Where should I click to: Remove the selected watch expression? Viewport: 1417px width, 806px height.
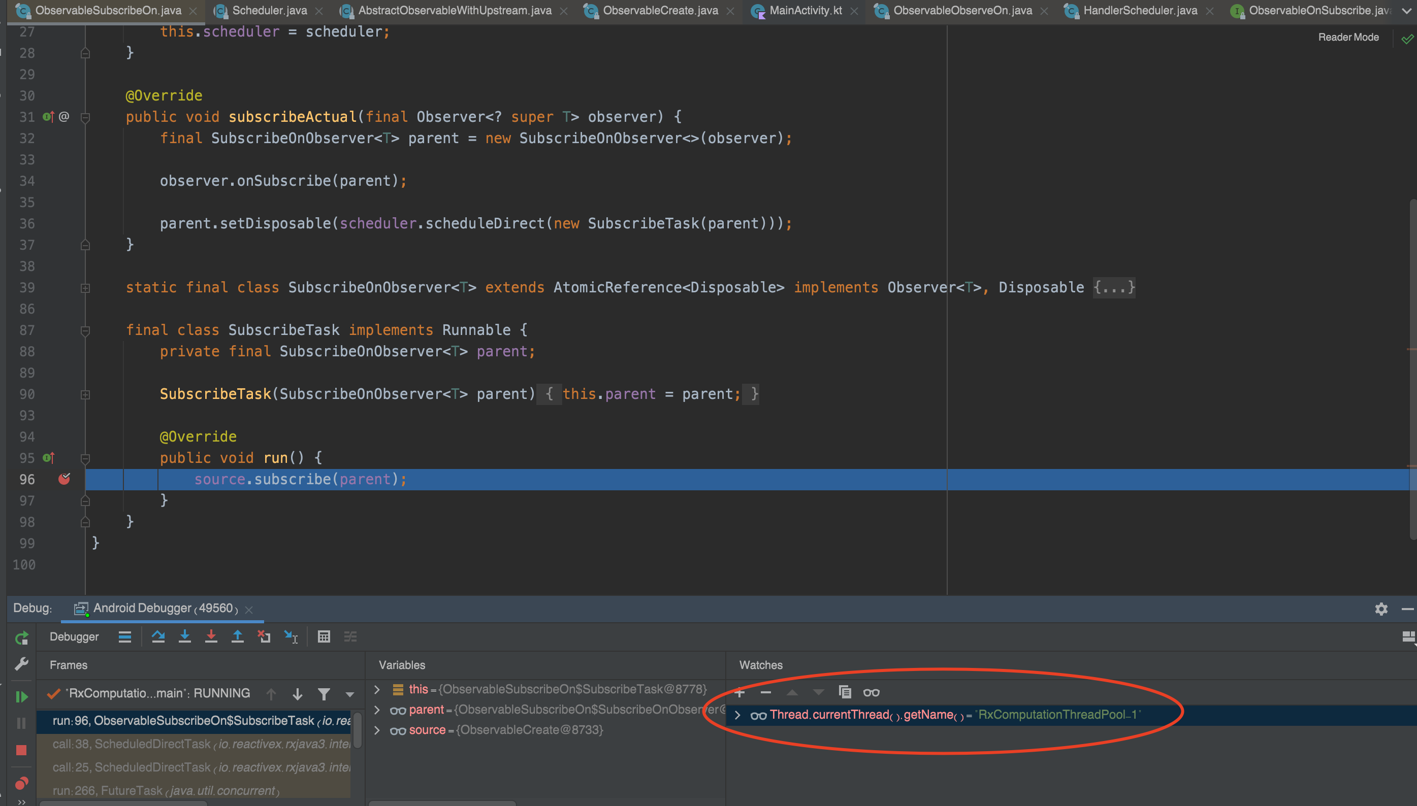[766, 692]
